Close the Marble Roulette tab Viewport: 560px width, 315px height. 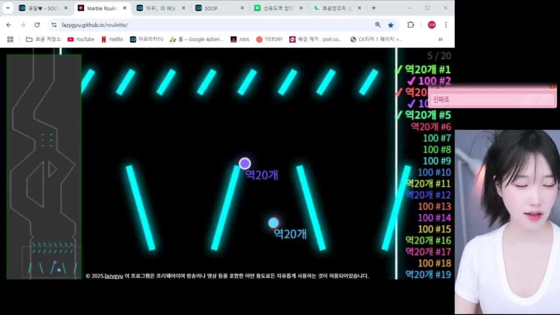pos(125,8)
